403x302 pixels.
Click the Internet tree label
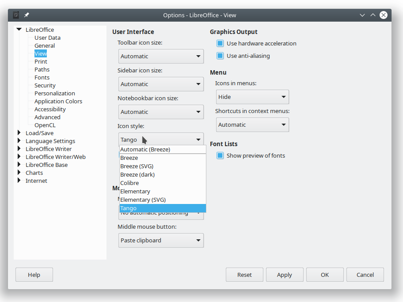click(x=36, y=181)
